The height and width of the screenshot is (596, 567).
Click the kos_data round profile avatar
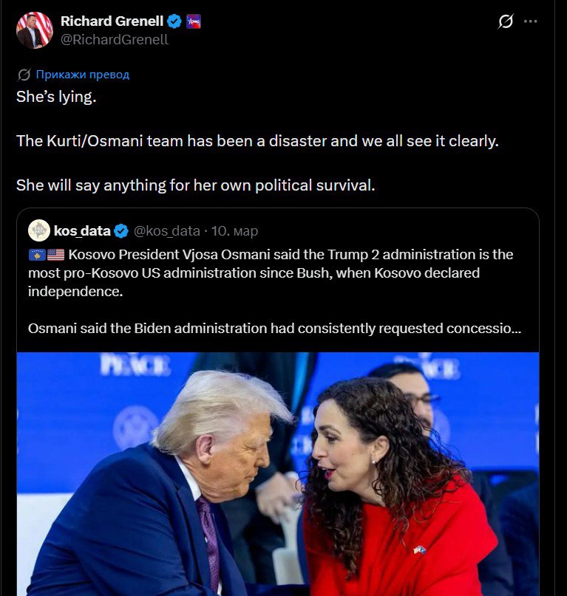click(x=39, y=230)
